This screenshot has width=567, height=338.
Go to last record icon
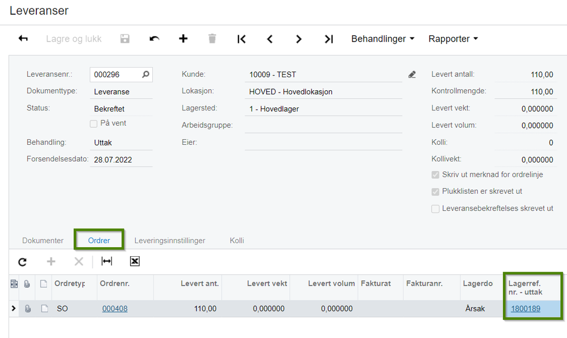(328, 39)
